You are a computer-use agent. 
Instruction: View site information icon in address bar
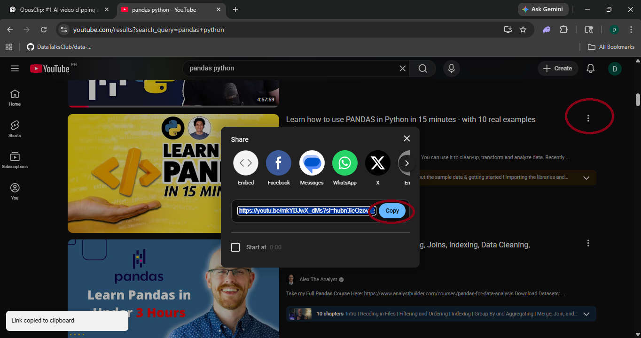pos(64,30)
